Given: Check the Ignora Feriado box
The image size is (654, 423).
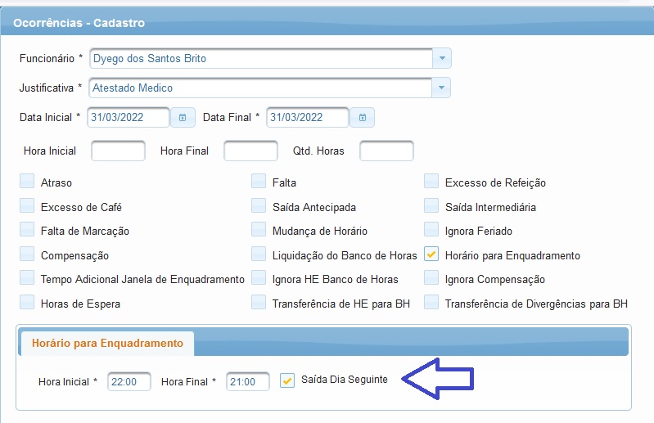Looking at the screenshot, I should 431,229.
